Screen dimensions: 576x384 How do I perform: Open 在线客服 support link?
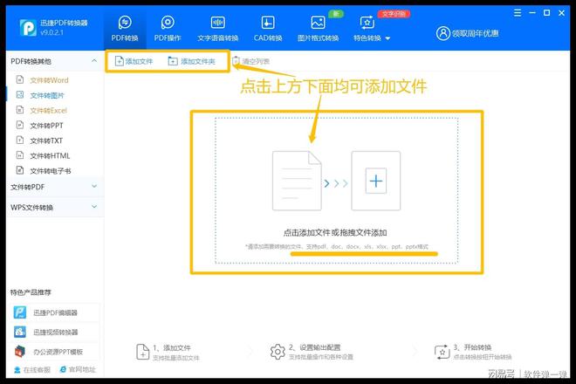[32, 370]
